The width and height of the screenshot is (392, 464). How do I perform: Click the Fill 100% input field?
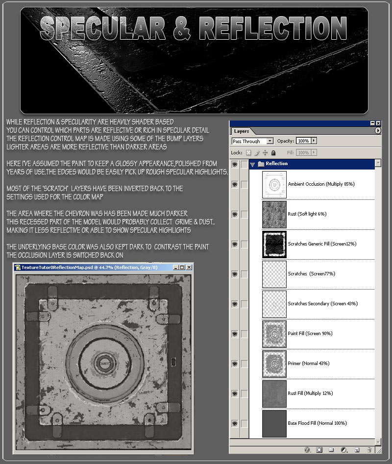[x=303, y=152]
